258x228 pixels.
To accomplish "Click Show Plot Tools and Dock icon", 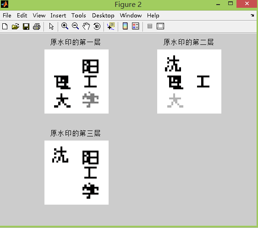I will click(x=160, y=26).
